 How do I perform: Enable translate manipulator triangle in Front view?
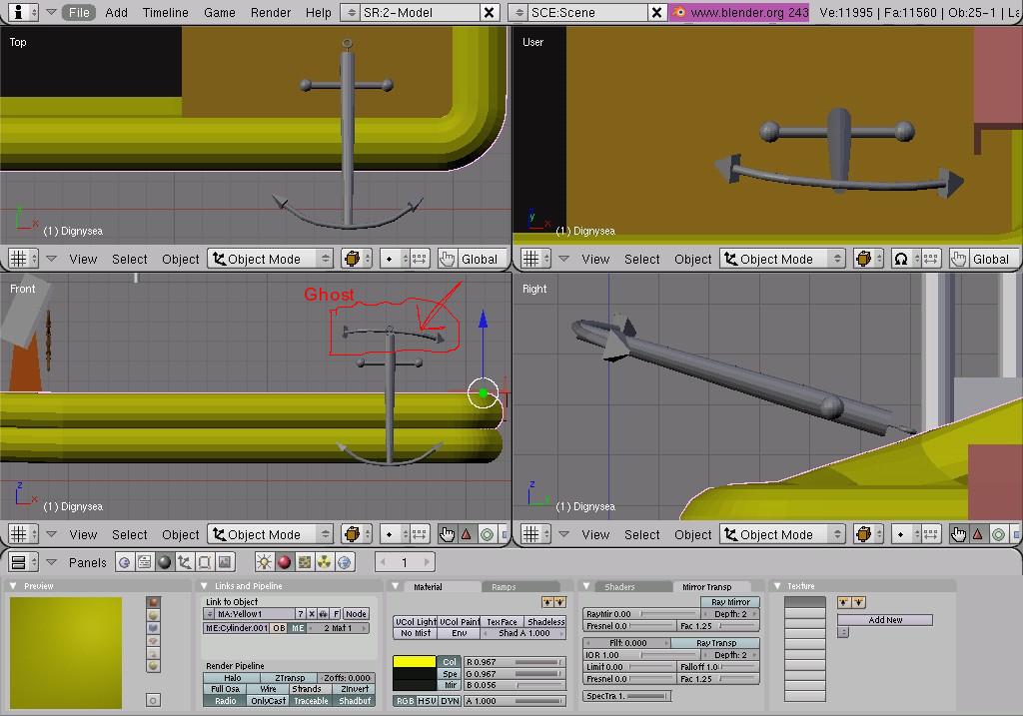click(x=467, y=534)
